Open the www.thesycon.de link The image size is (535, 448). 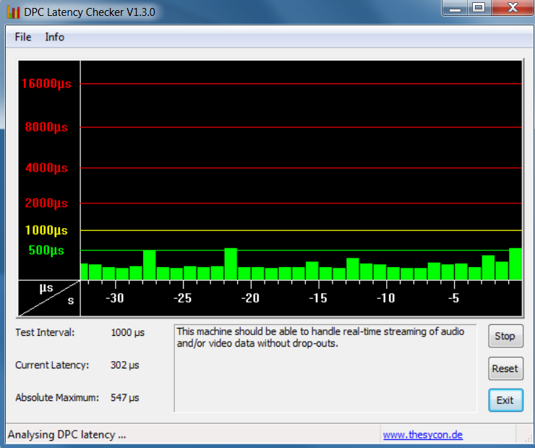[x=422, y=435]
